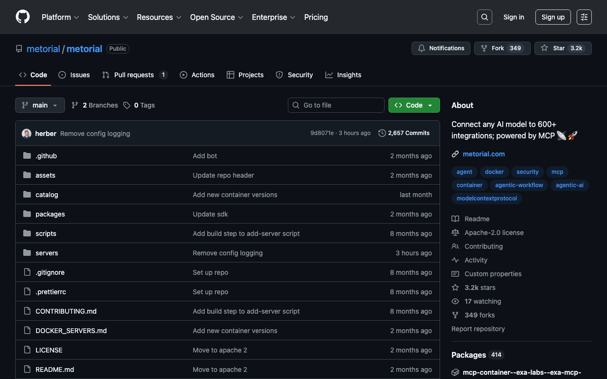Click the Sign up button
Screen dimensions: 607x379
(x=553, y=17)
